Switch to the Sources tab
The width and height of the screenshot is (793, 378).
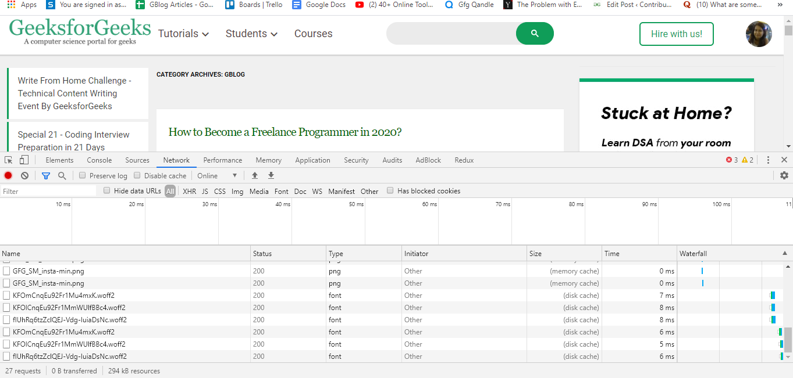137,160
